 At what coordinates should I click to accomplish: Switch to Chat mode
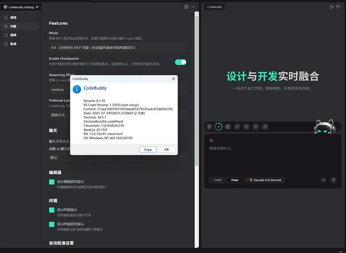click(x=235, y=180)
